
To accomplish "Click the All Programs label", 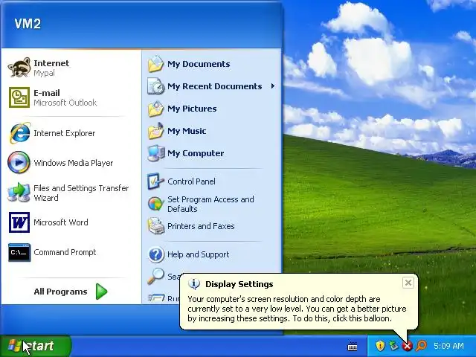I will coord(60,292).
